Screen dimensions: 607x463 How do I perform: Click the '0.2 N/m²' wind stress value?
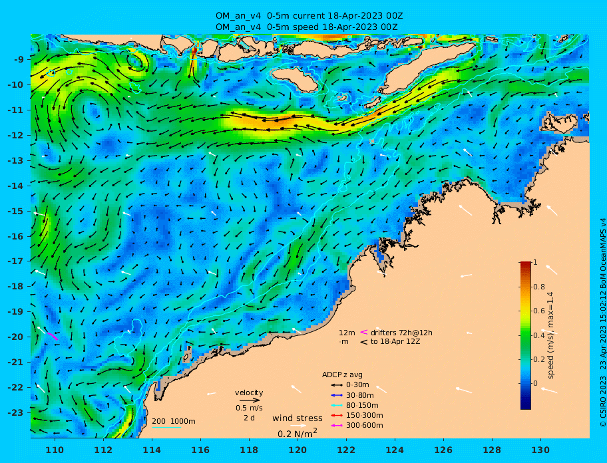point(298,433)
